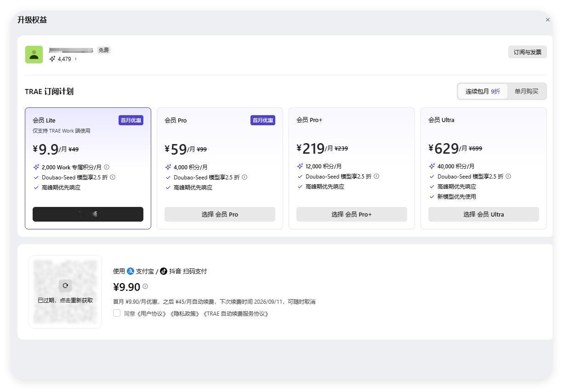Click the credits sparkle icon beside 4,479
563x390 pixels.
tap(52, 59)
